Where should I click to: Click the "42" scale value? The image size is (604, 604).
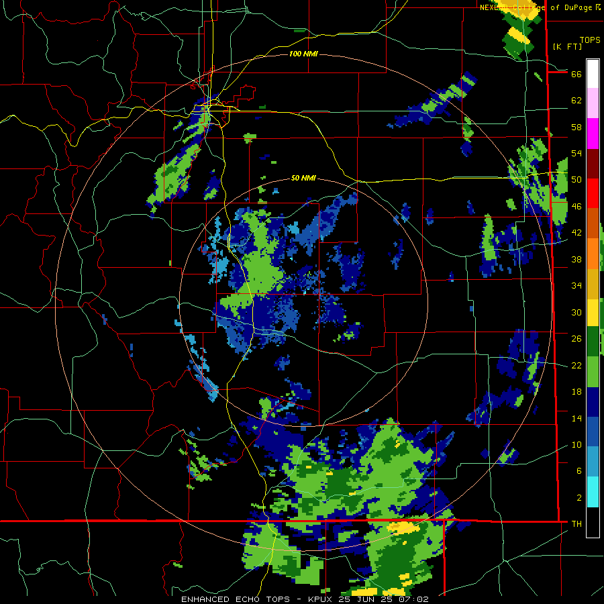576,233
